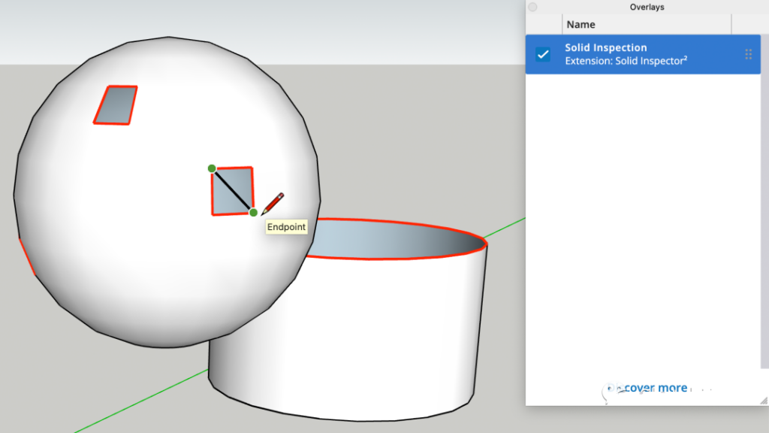Click the Name column header
769x433 pixels.
click(581, 24)
